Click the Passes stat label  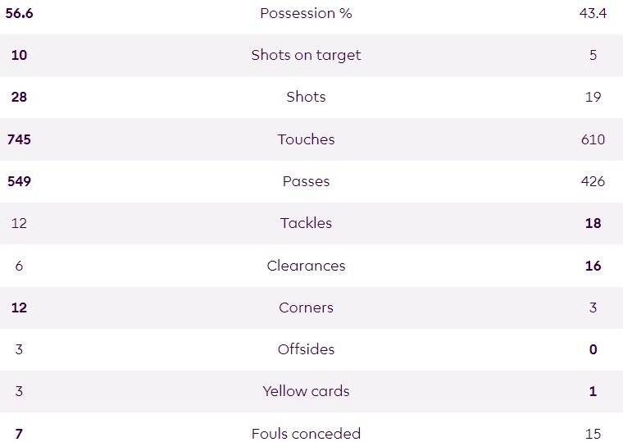tap(306, 181)
